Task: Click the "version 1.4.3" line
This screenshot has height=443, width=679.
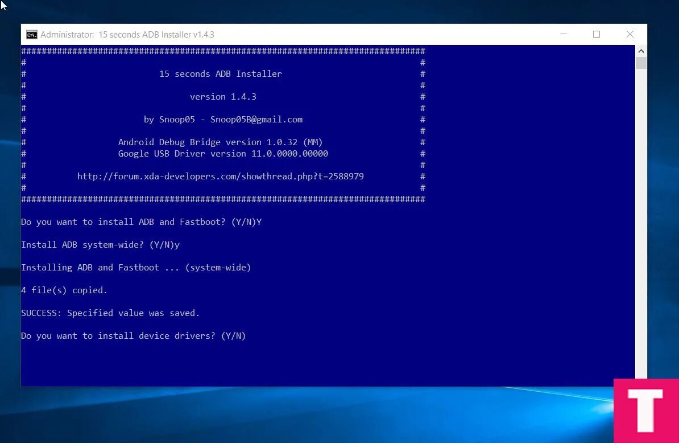Action: pos(223,97)
